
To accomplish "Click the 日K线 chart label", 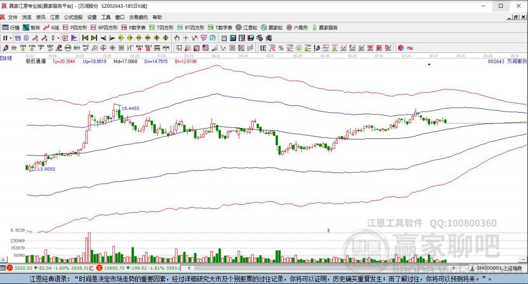I will pyautogui.click(x=6, y=58).
